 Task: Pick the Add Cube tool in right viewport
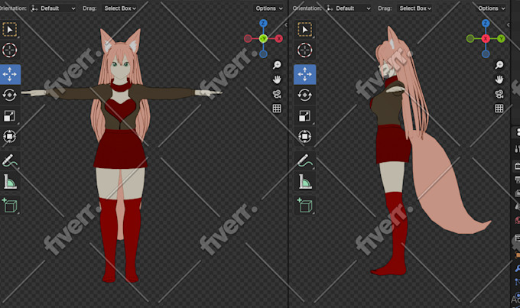pyautogui.click(x=305, y=206)
